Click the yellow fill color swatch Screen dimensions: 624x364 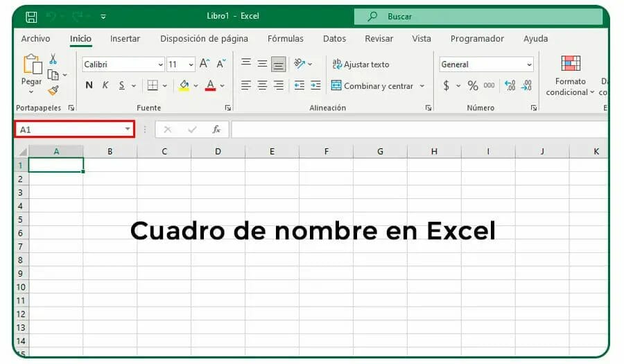[184, 85]
